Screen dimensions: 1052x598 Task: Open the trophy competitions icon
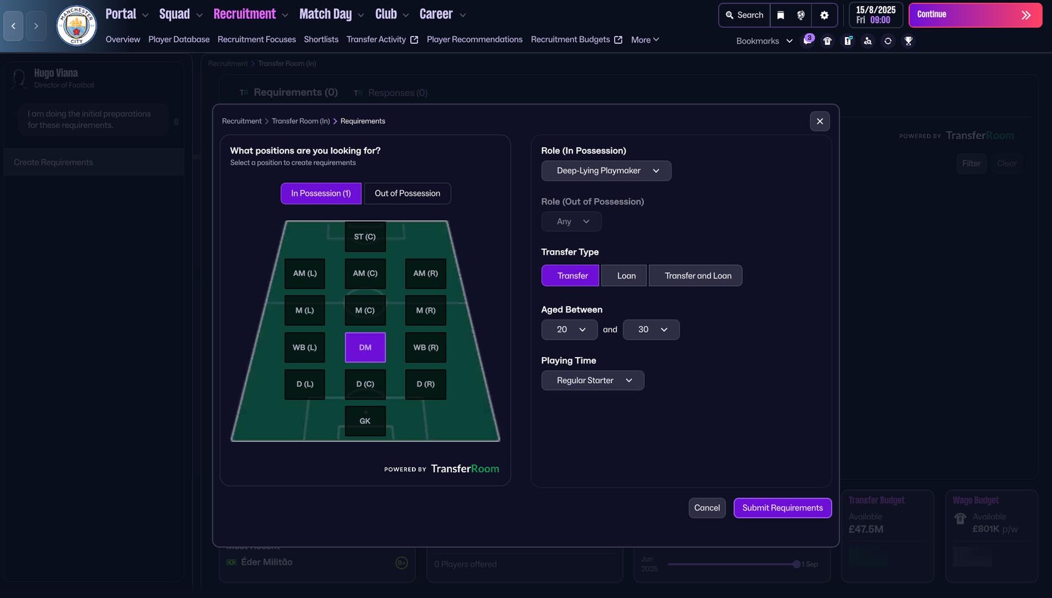coord(909,41)
